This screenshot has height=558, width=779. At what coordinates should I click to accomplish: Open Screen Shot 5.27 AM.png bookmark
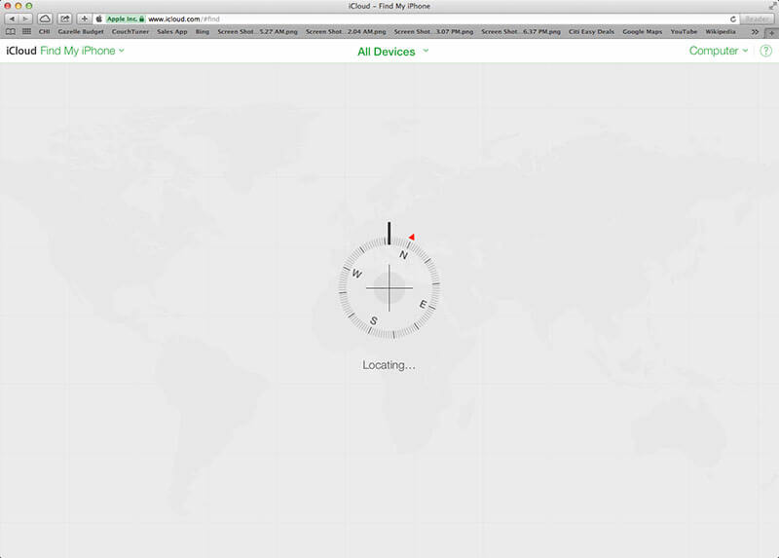[257, 32]
